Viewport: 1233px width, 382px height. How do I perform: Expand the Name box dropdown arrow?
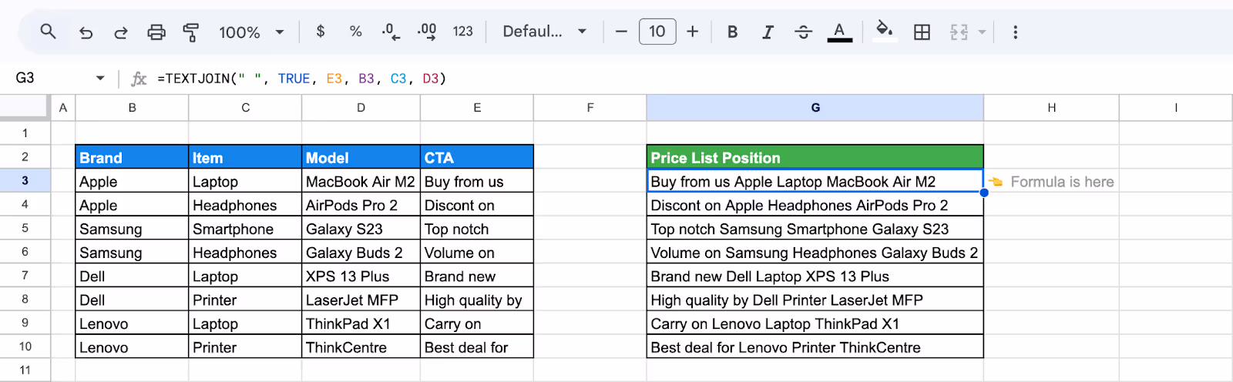click(100, 79)
